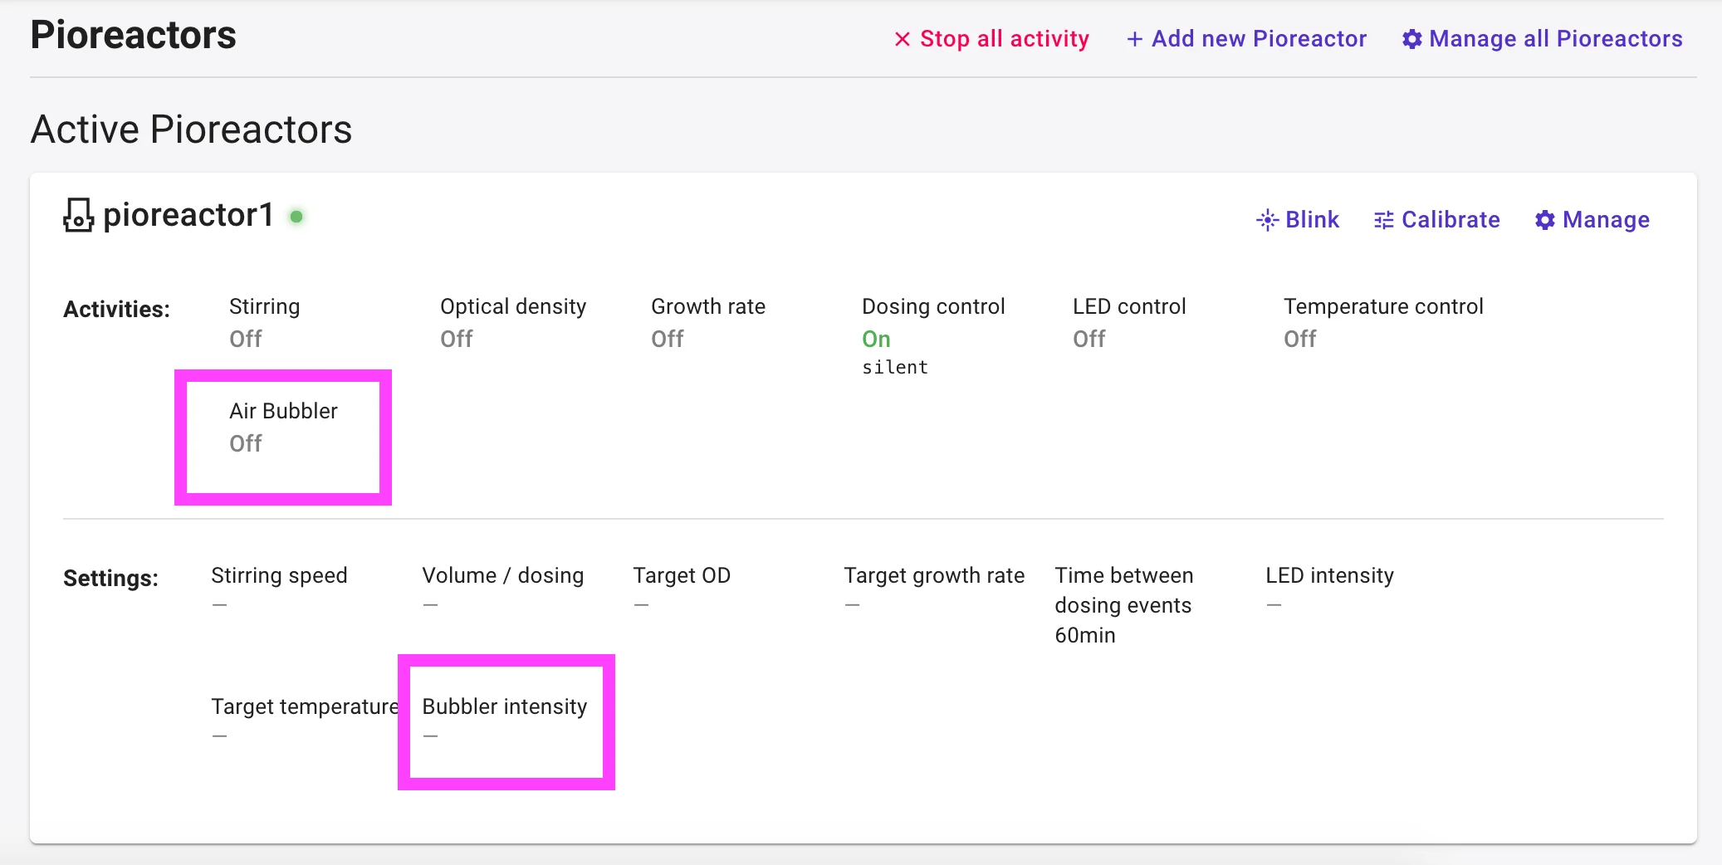The width and height of the screenshot is (1722, 865).
Task: Click the Off status under LED control
Action: pos(1089,339)
